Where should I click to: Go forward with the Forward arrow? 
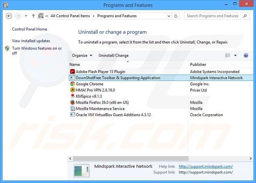(x=18, y=16)
